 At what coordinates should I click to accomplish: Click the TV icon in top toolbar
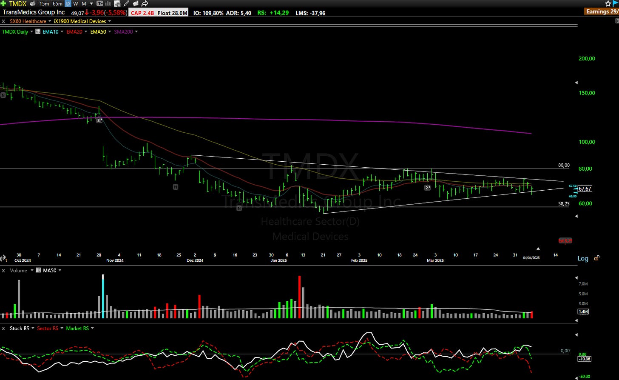click(100, 3)
